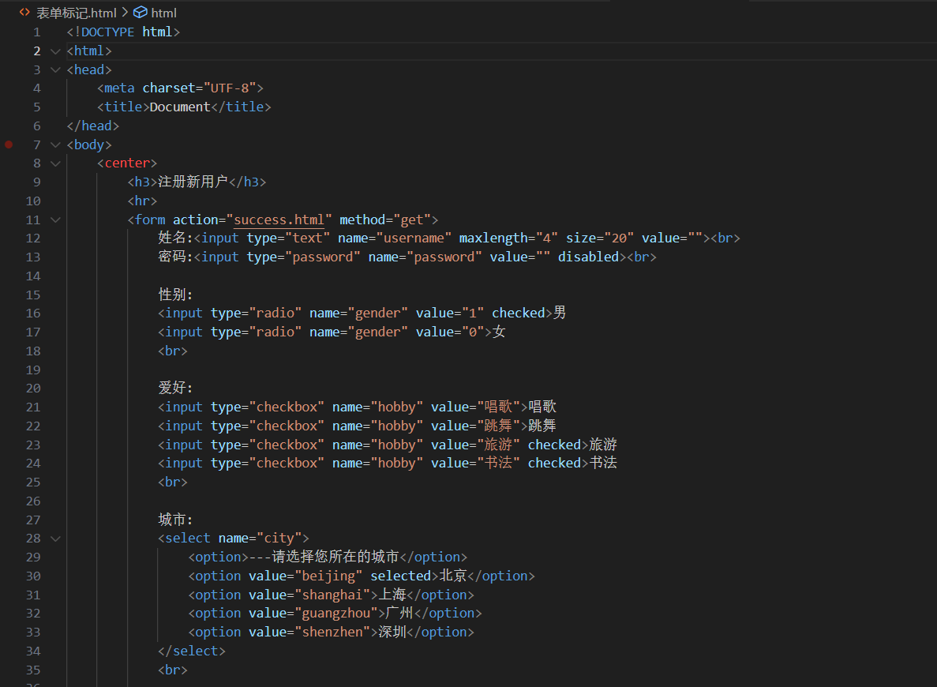Click line number 12 in gutter
This screenshot has height=687, width=937.
click(x=33, y=238)
